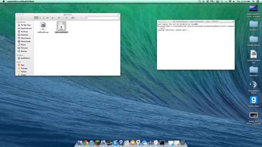Viewport: 262px width, 147px height.
Task: Open the Java coffee-cup app in Dock
Action: point(138,143)
